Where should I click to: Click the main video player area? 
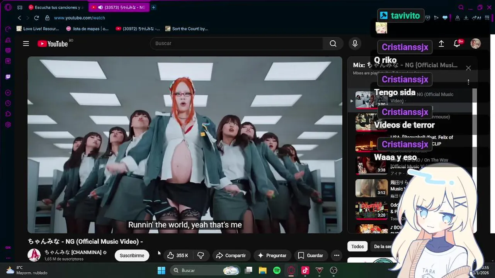coord(185,145)
